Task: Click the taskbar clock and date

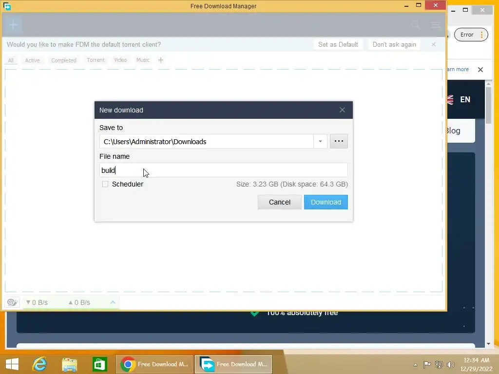Action: 476,364
